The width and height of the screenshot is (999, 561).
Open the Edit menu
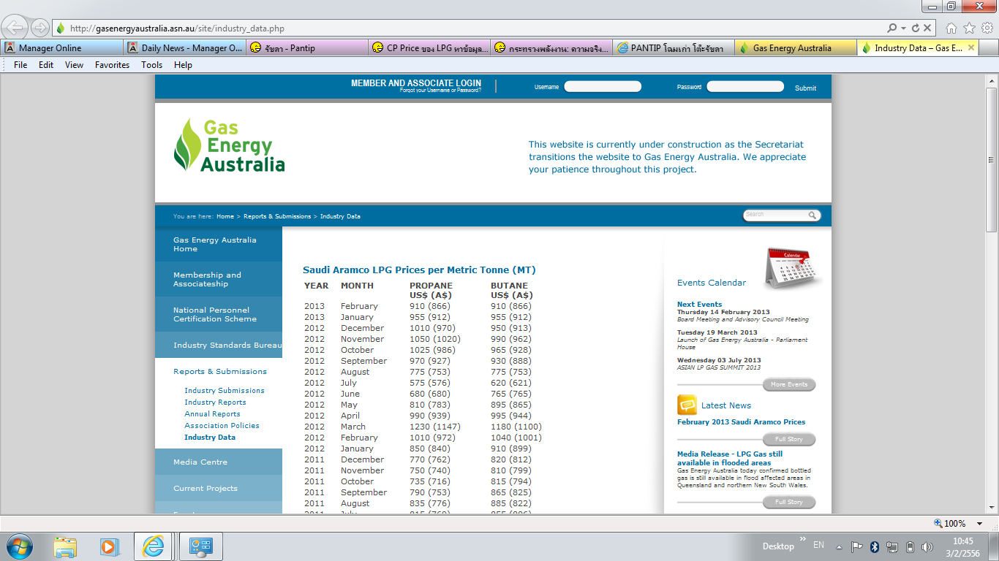[x=46, y=65]
